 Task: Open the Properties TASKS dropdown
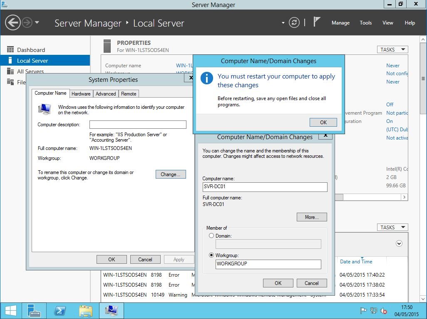click(392, 49)
